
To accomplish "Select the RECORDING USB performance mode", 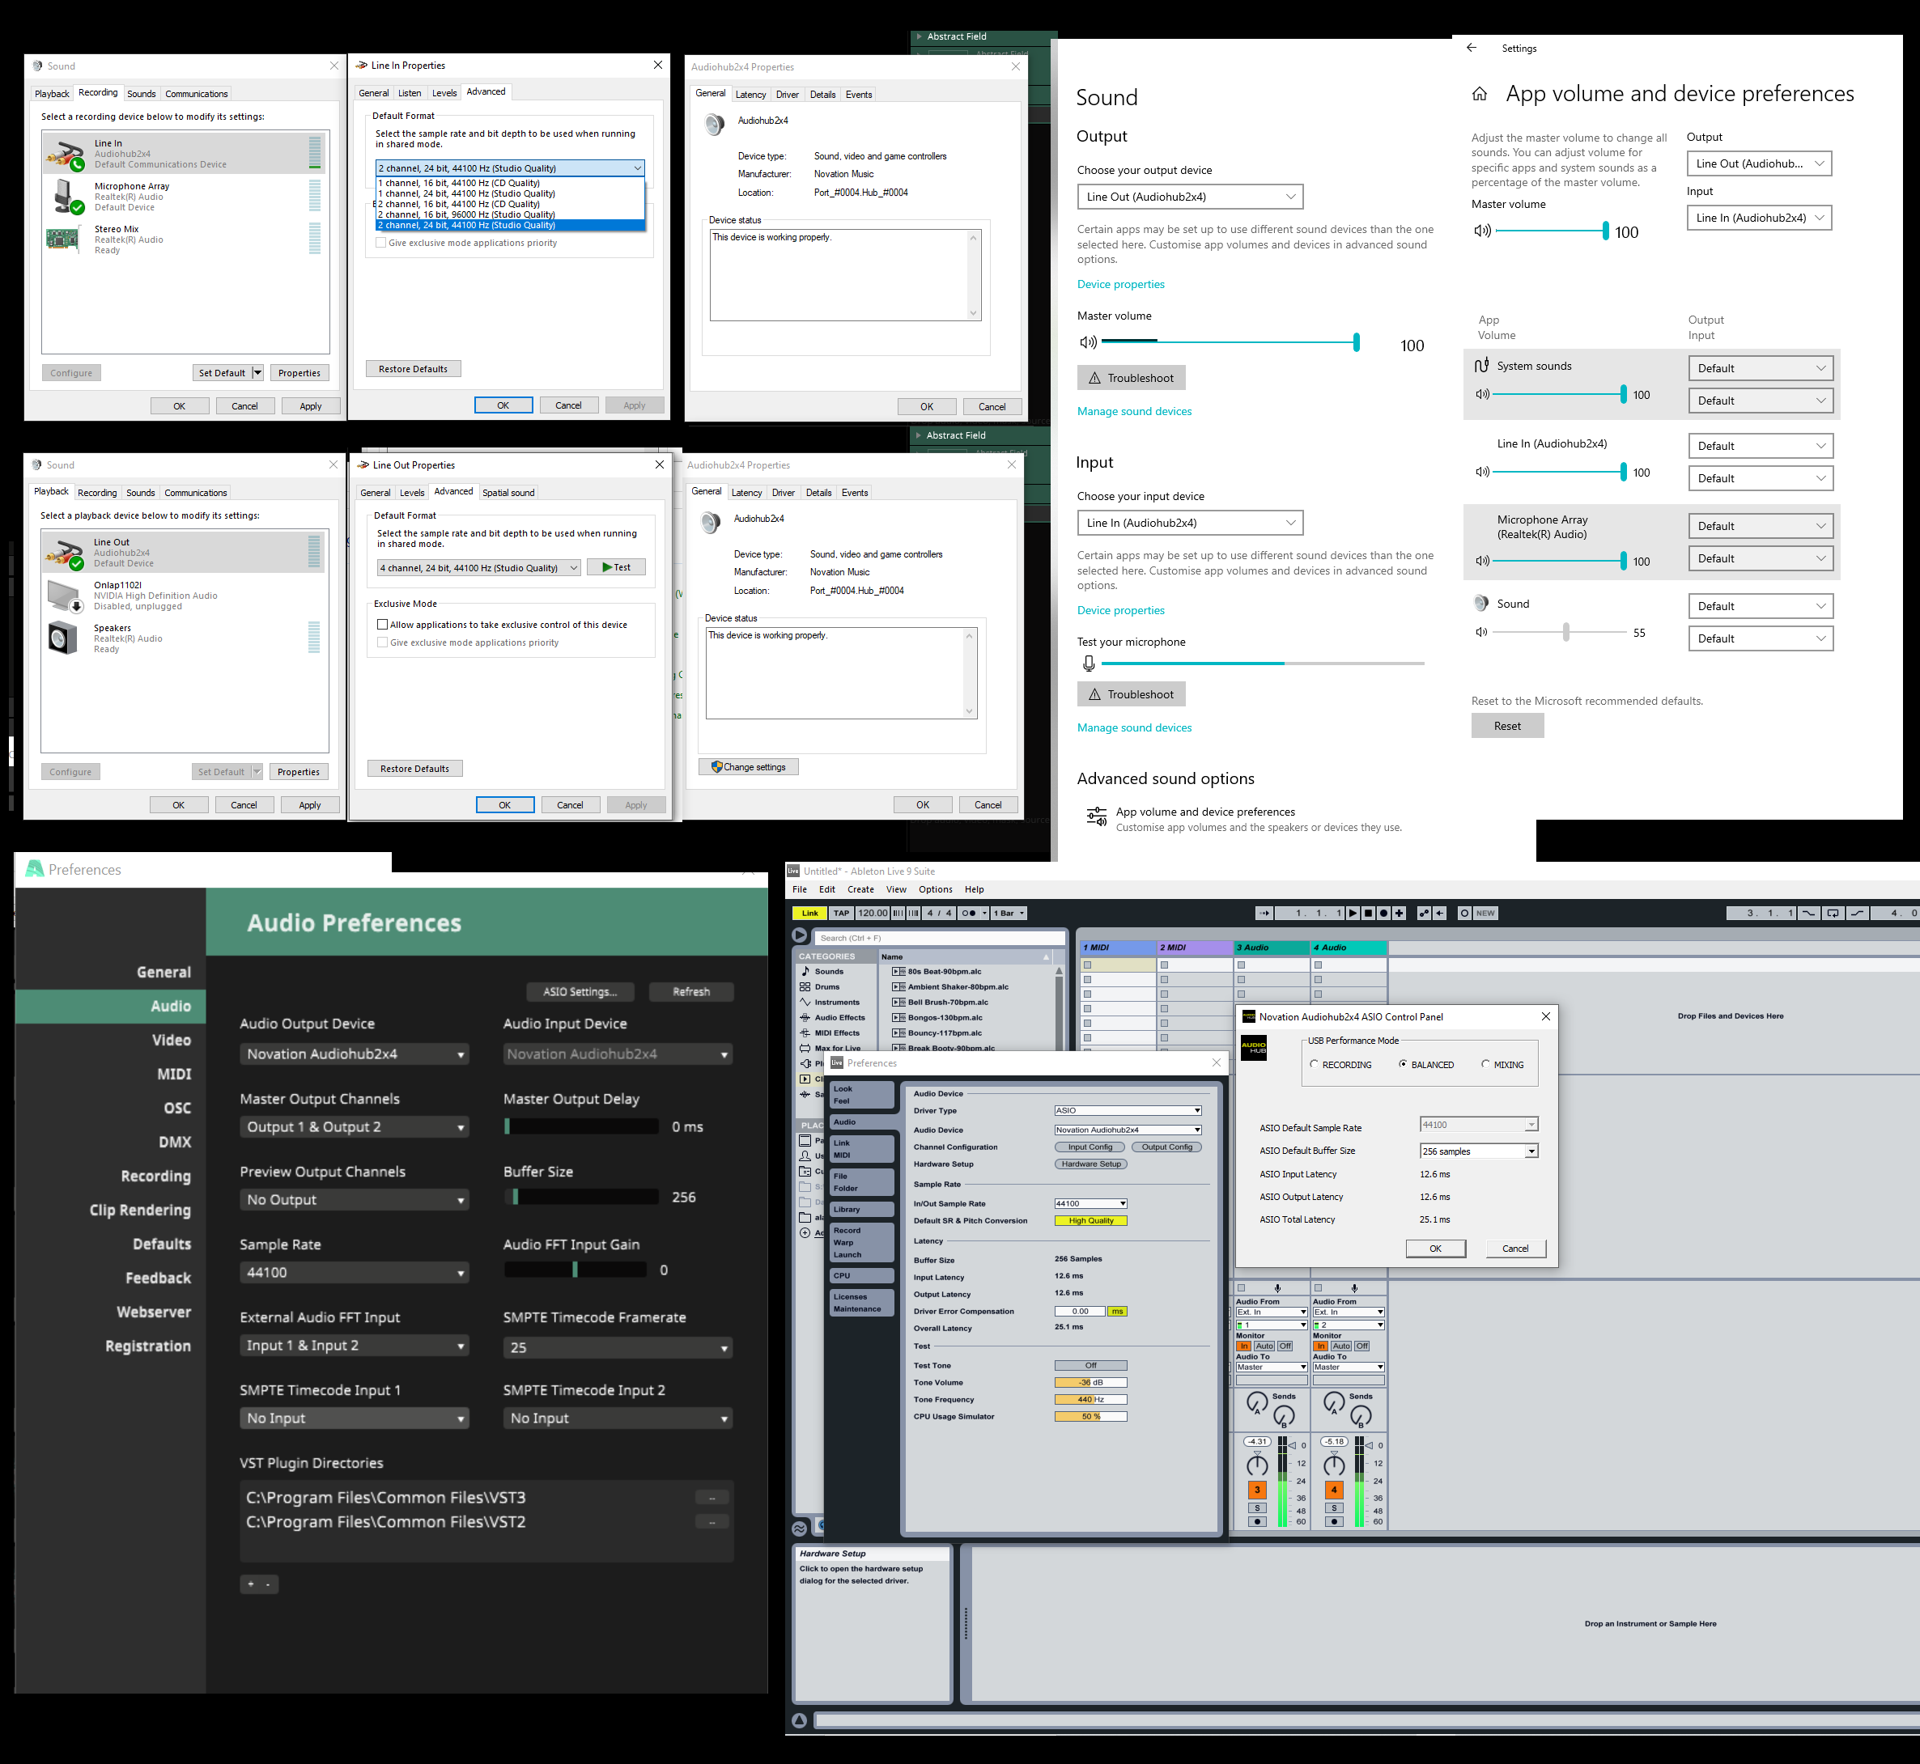I will (1314, 1064).
